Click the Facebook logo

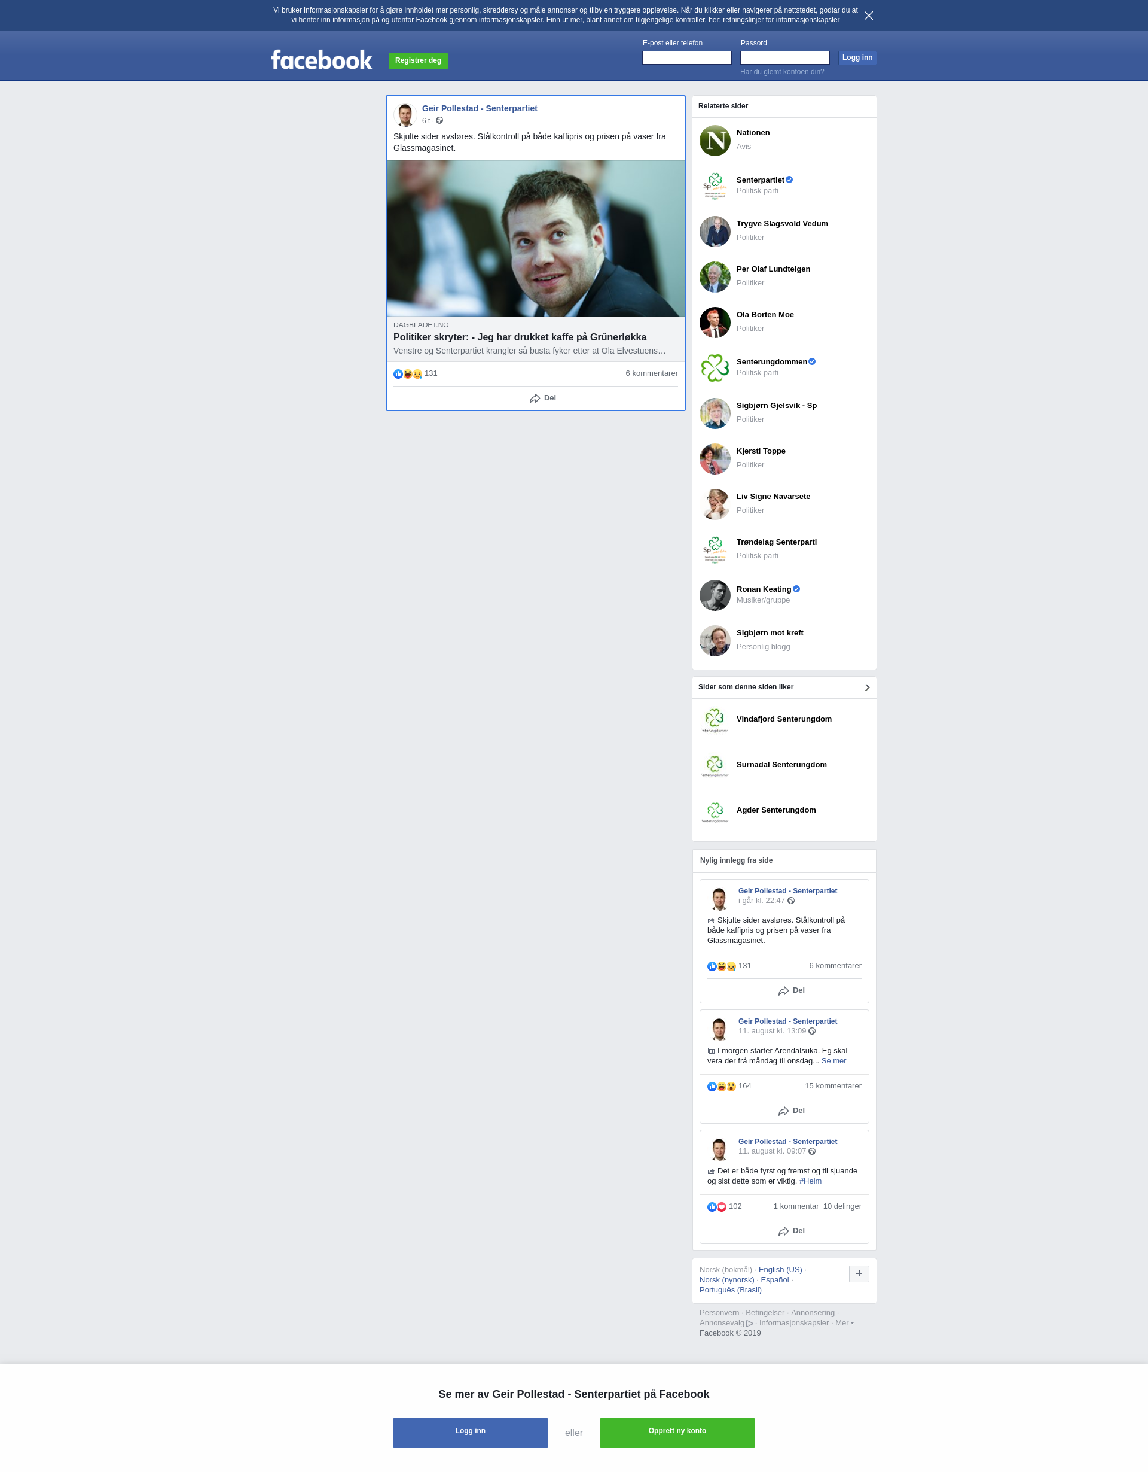(x=321, y=60)
